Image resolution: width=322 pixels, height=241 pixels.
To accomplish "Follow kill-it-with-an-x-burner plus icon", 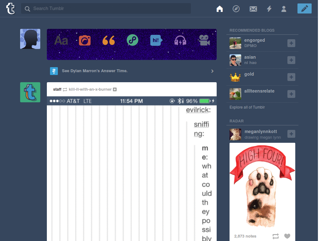I will pyautogui.click(x=115, y=89).
